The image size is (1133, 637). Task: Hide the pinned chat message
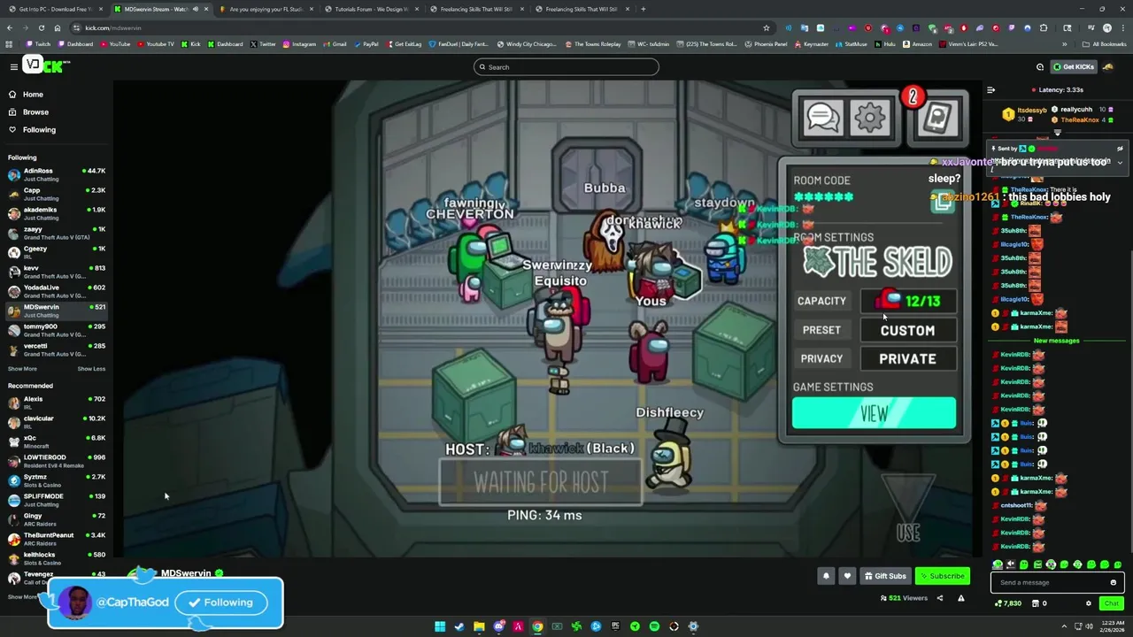[1120, 149]
